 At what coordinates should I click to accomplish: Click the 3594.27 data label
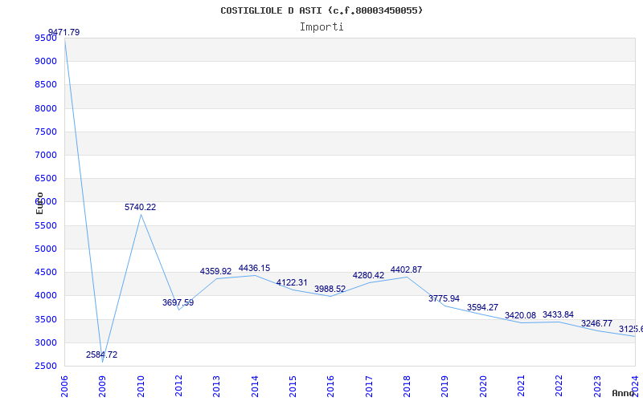(x=483, y=307)
